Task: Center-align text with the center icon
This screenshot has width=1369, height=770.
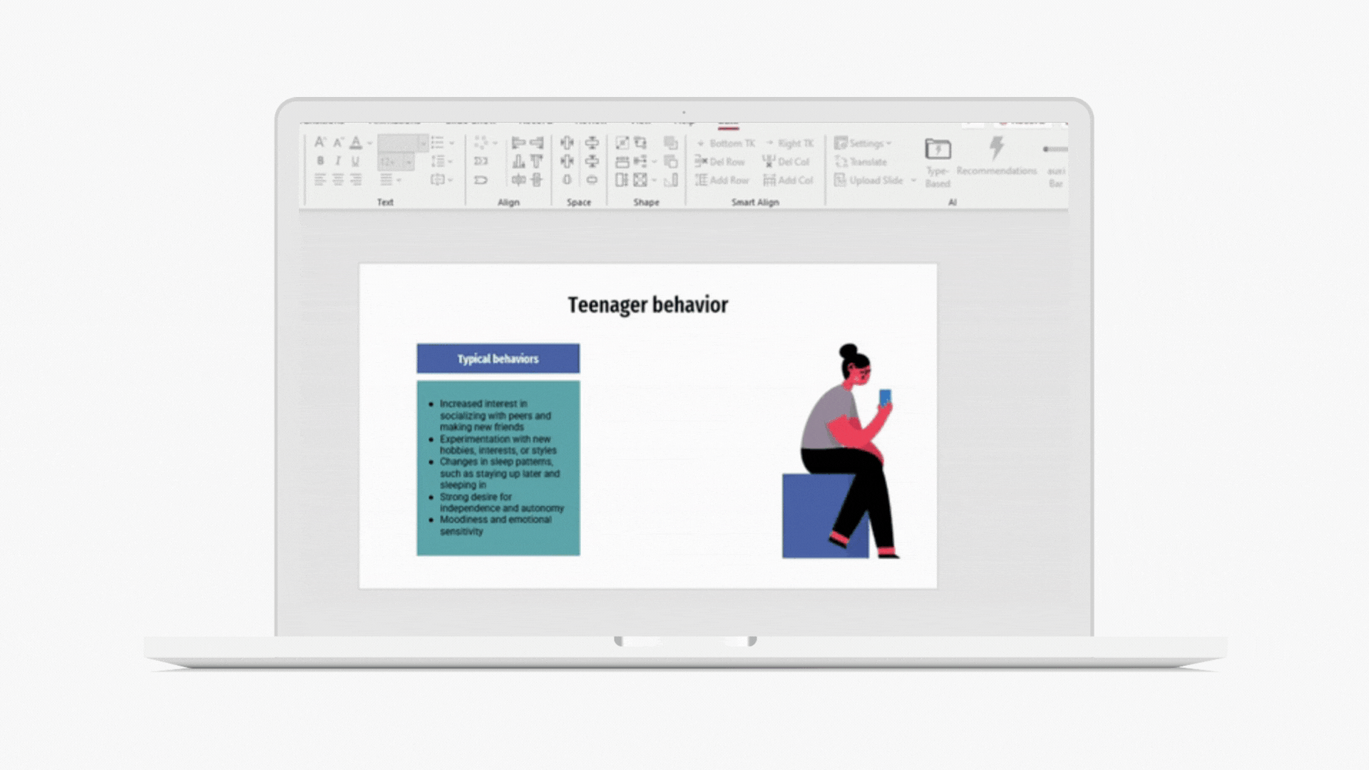Action: click(x=337, y=180)
